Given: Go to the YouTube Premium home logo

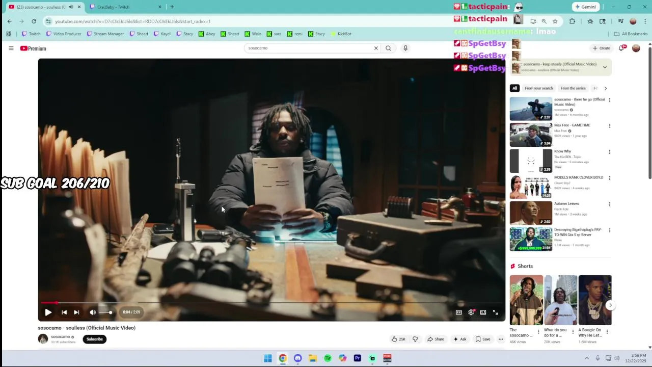Looking at the screenshot, I should pos(33,48).
